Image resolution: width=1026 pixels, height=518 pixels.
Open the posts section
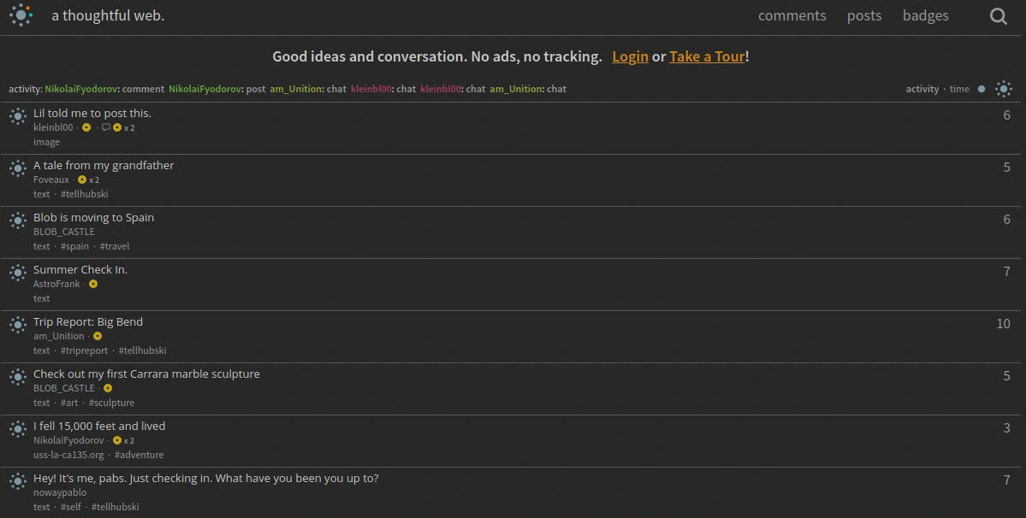[863, 15]
